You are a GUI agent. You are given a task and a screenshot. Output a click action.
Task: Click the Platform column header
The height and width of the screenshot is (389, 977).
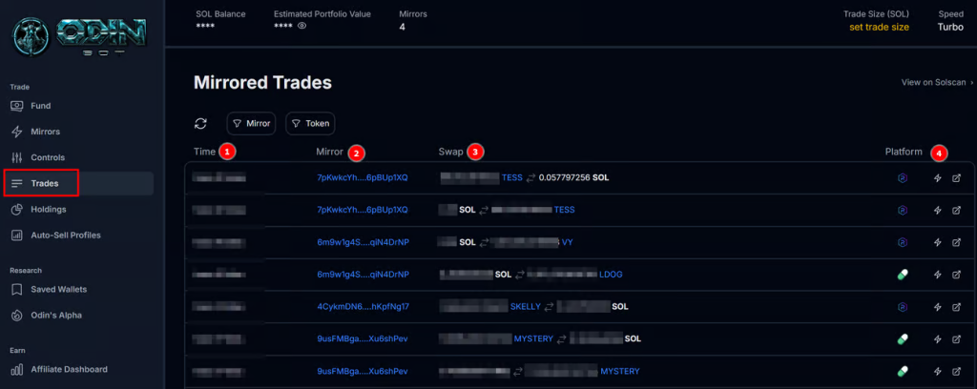[x=904, y=152]
